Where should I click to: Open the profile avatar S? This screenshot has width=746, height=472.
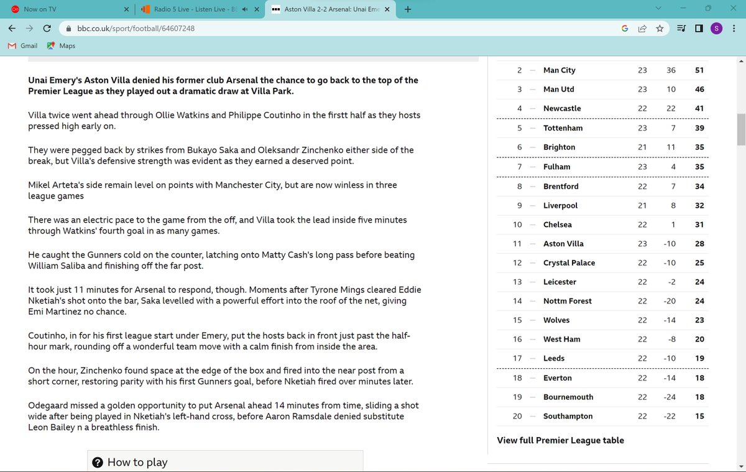point(716,29)
